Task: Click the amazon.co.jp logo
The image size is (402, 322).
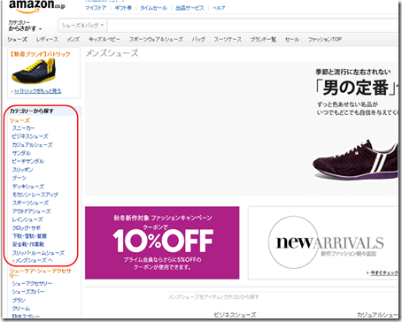Action: pos(36,6)
